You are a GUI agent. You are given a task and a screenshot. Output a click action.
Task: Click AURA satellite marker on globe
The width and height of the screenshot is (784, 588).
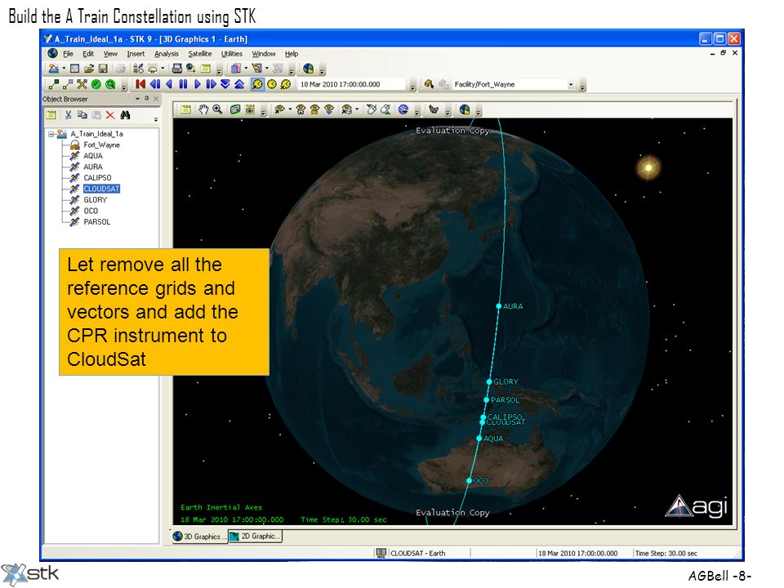(498, 306)
